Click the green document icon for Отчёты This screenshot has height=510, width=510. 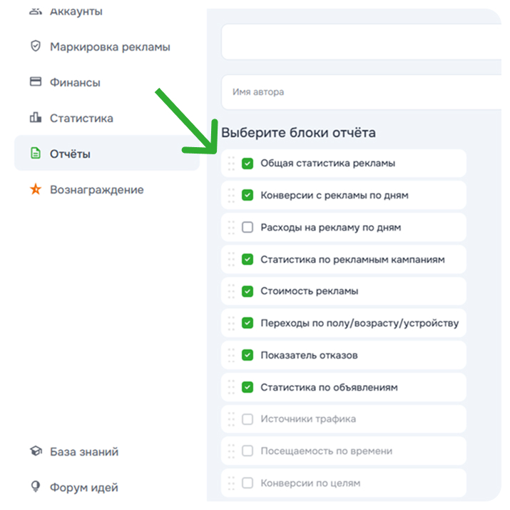(x=35, y=154)
